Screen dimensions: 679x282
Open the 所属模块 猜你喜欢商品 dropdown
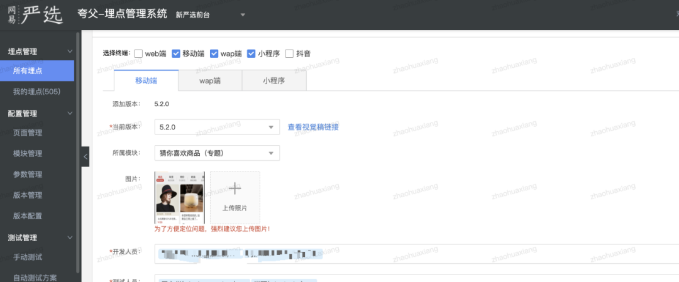pos(217,153)
